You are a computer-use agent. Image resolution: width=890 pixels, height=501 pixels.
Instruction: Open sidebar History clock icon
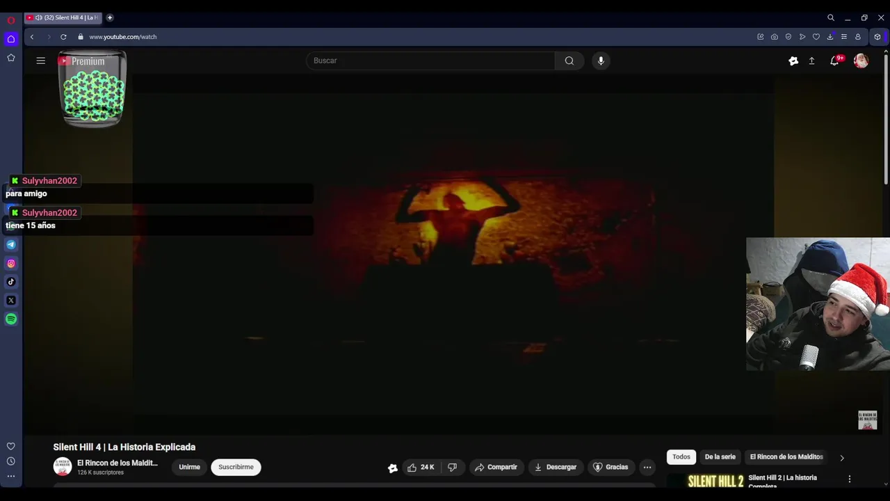(10, 461)
